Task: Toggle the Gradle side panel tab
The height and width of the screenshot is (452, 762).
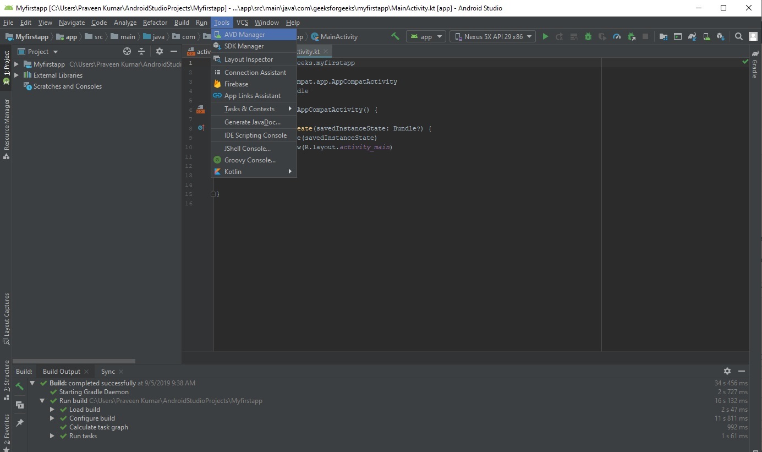Action: click(x=755, y=65)
